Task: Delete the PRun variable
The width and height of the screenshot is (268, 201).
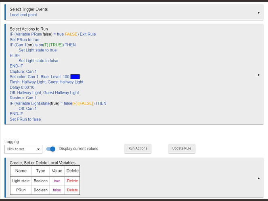Action: pyautogui.click(x=73, y=190)
